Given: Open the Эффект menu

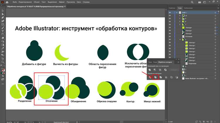Looking at the screenshot, I should pyautogui.click(x=62, y=2).
